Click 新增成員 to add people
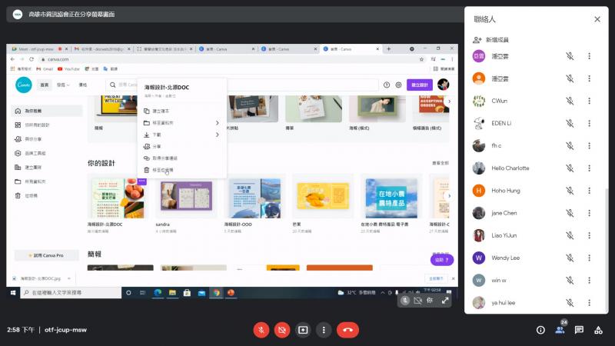This screenshot has width=615, height=346. pyautogui.click(x=497, y=39)
